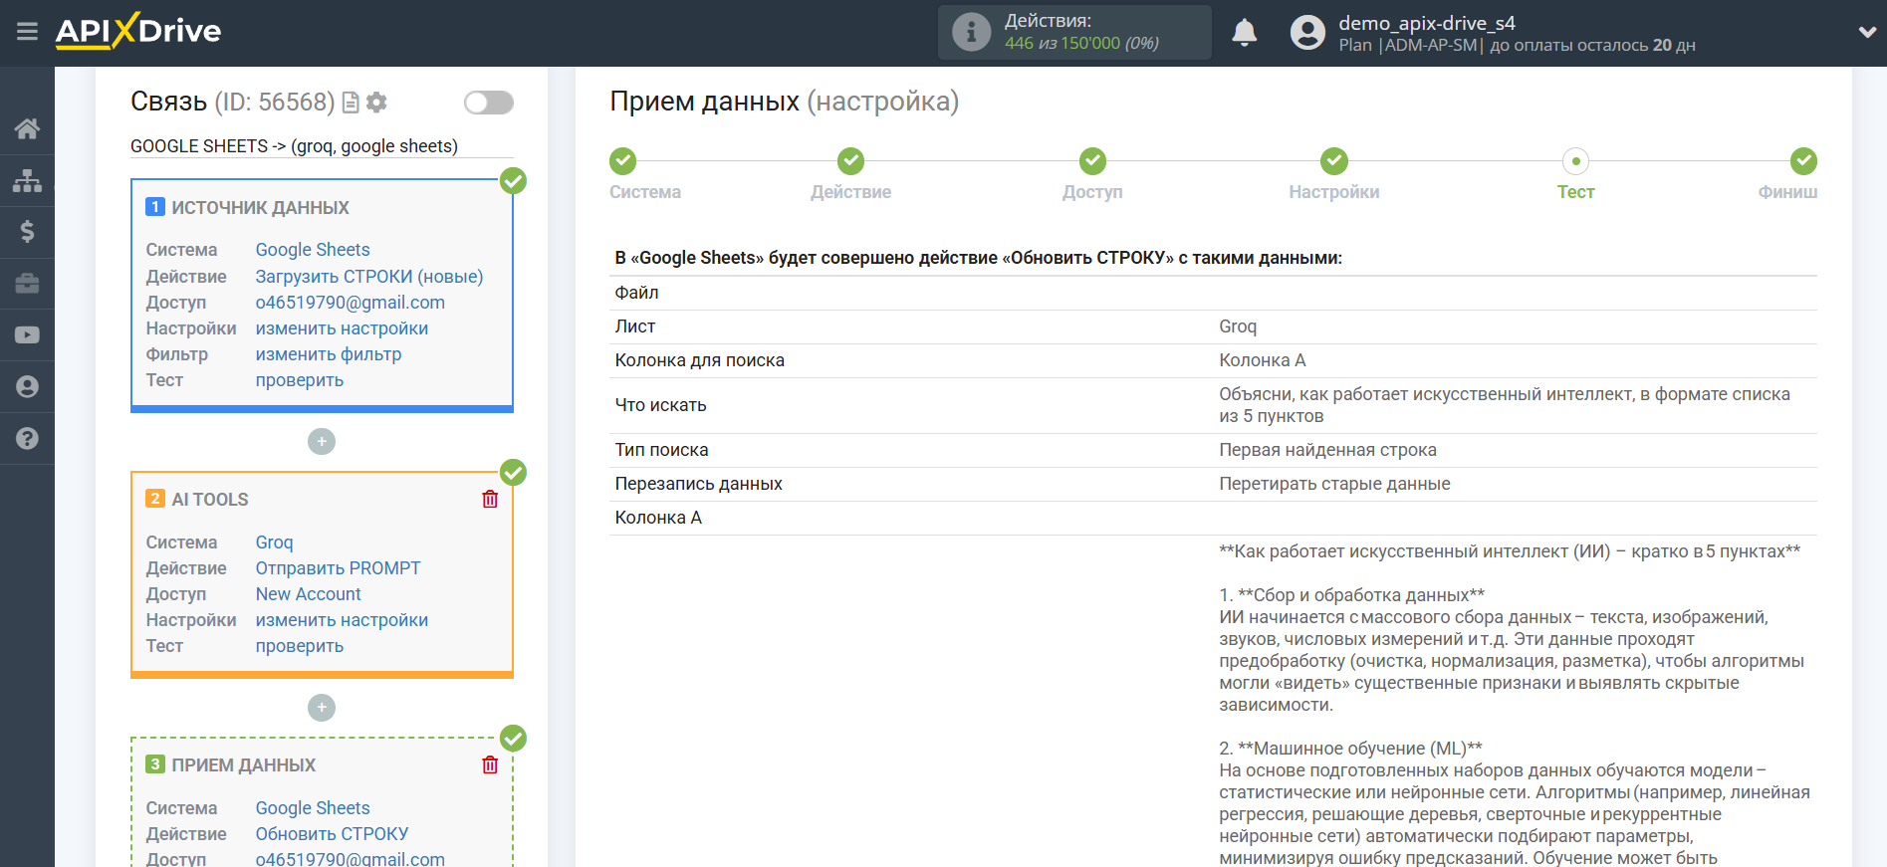
Task: Open Google Sheets link in ПРИЕМ ДАННЫХ
Action: (x=313, y=808)
